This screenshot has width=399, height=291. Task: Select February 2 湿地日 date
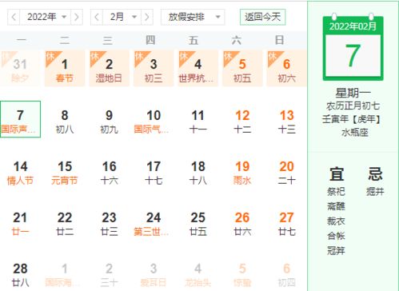point(109,69)
